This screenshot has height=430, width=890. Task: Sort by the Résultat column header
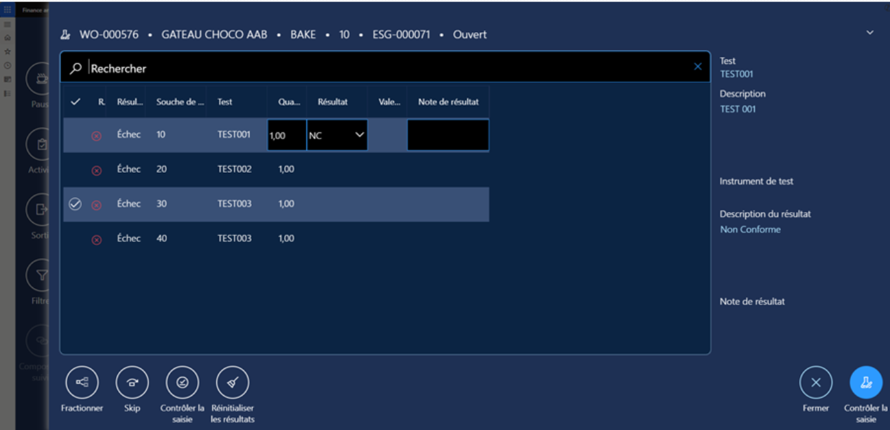click(333, 101)
